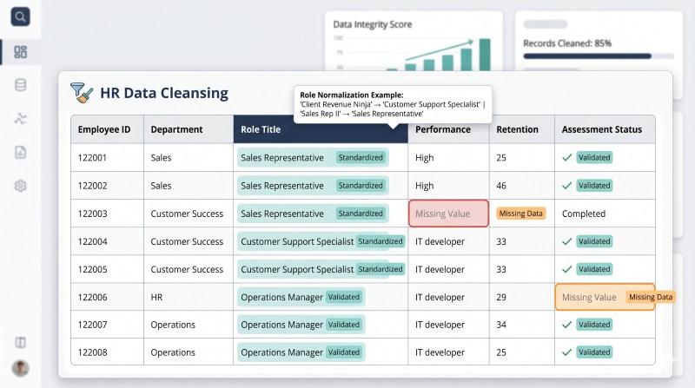Open the database icon in sidebar
Image resolution: width=695 pixels, height=388 pixels.
(20, 85)
